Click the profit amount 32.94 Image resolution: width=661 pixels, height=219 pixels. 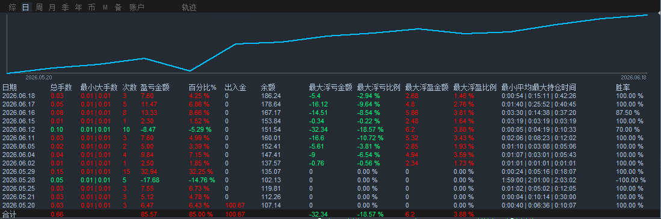[x=149, y=171]
